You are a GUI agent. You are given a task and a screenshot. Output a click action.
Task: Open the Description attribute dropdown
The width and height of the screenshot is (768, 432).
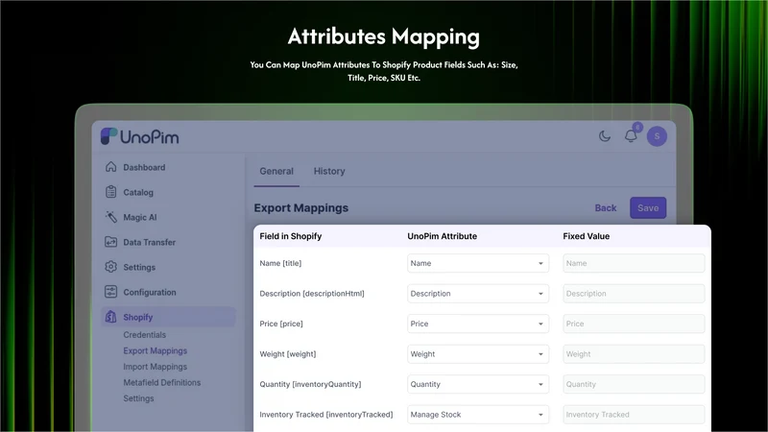[477, 294]
